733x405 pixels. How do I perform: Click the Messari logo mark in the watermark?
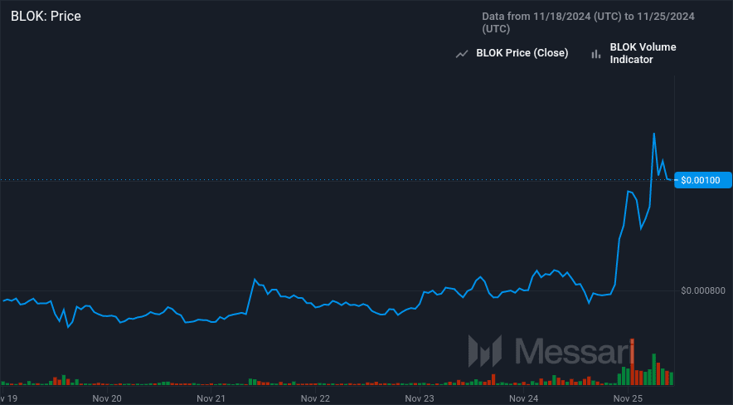coord(485,351)
